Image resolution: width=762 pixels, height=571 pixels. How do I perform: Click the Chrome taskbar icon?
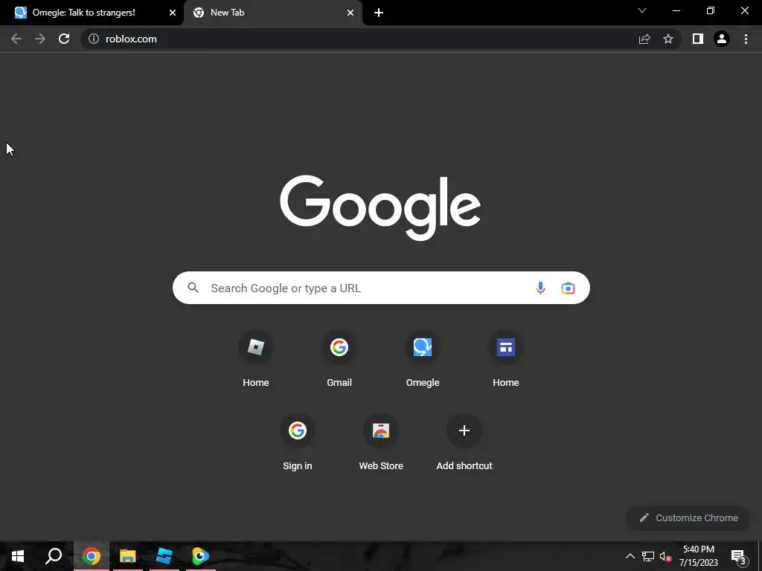point(92,556)
